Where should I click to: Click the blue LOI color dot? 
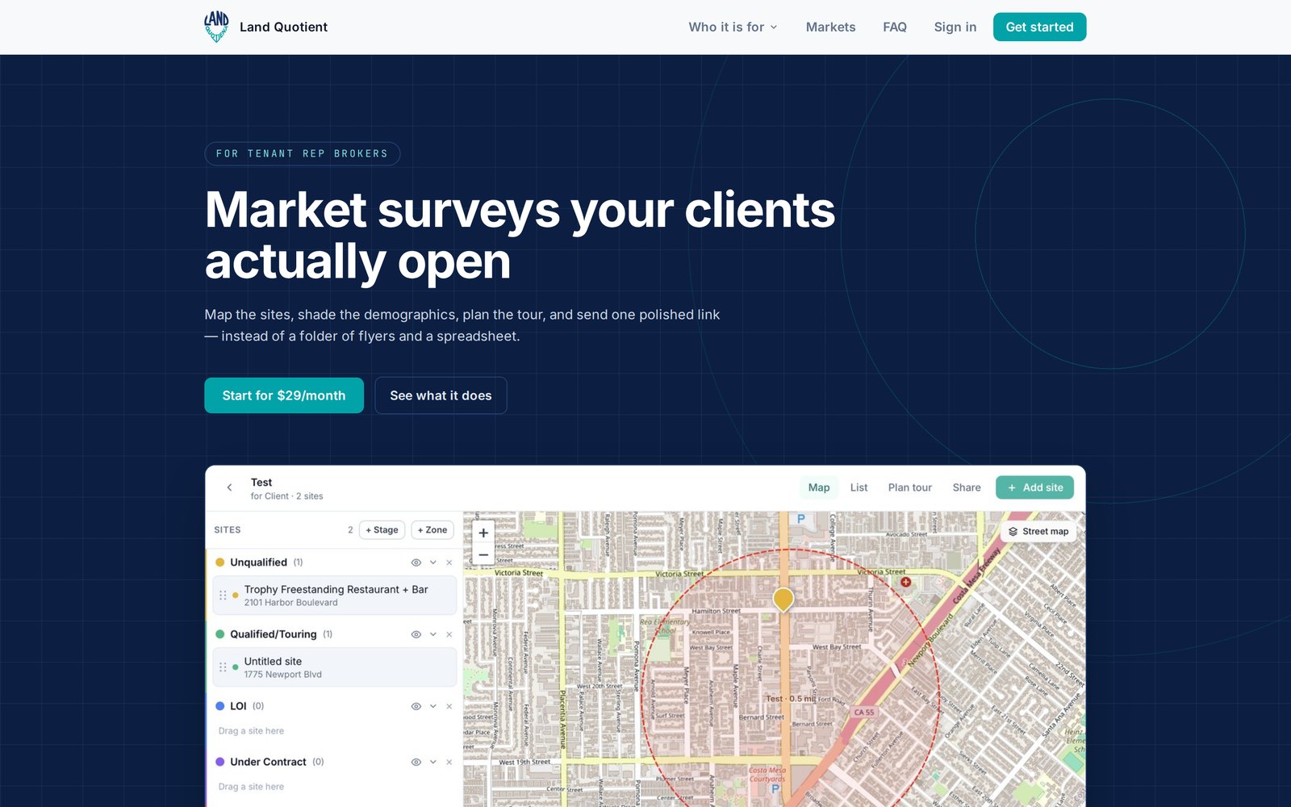click(219, 706)
